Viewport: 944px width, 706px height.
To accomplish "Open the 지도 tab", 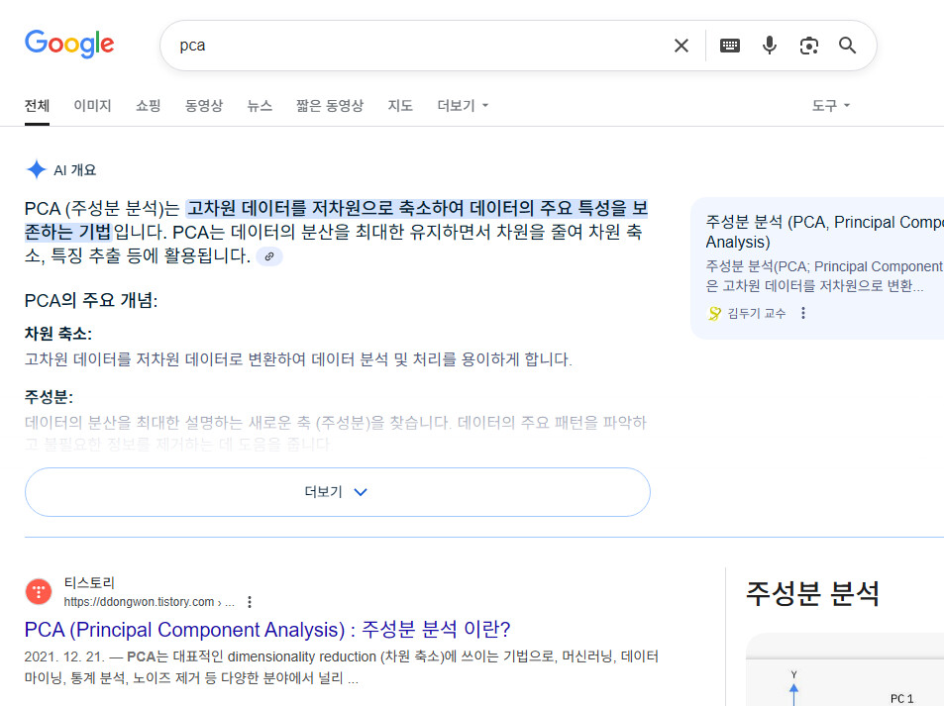I will (400, 106).
